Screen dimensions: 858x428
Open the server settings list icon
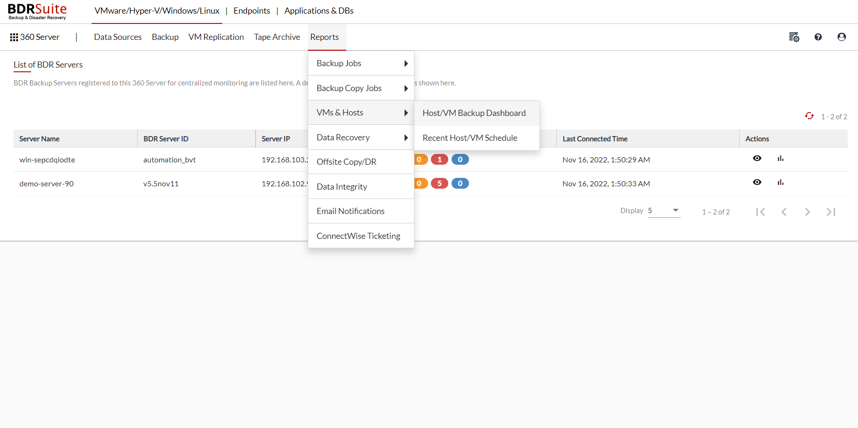coord(794,37)
